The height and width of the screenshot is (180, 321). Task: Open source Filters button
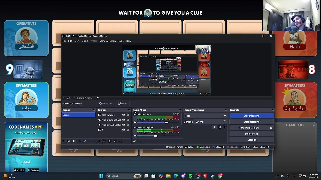click(x=123, y=103)
